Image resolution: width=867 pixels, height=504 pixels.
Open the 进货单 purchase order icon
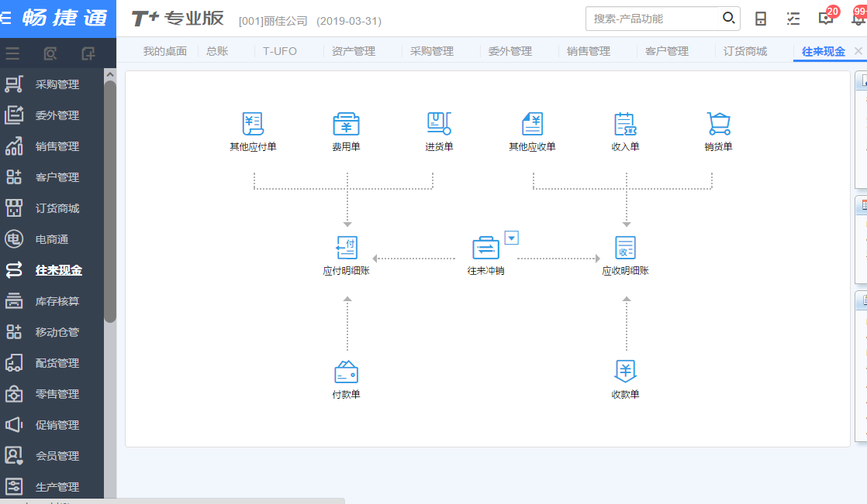point(439,124)
